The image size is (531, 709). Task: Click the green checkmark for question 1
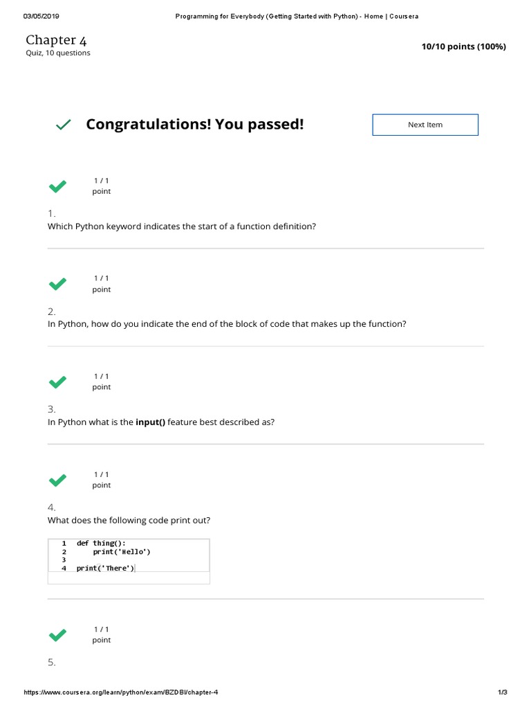click(x=57, y=186)
